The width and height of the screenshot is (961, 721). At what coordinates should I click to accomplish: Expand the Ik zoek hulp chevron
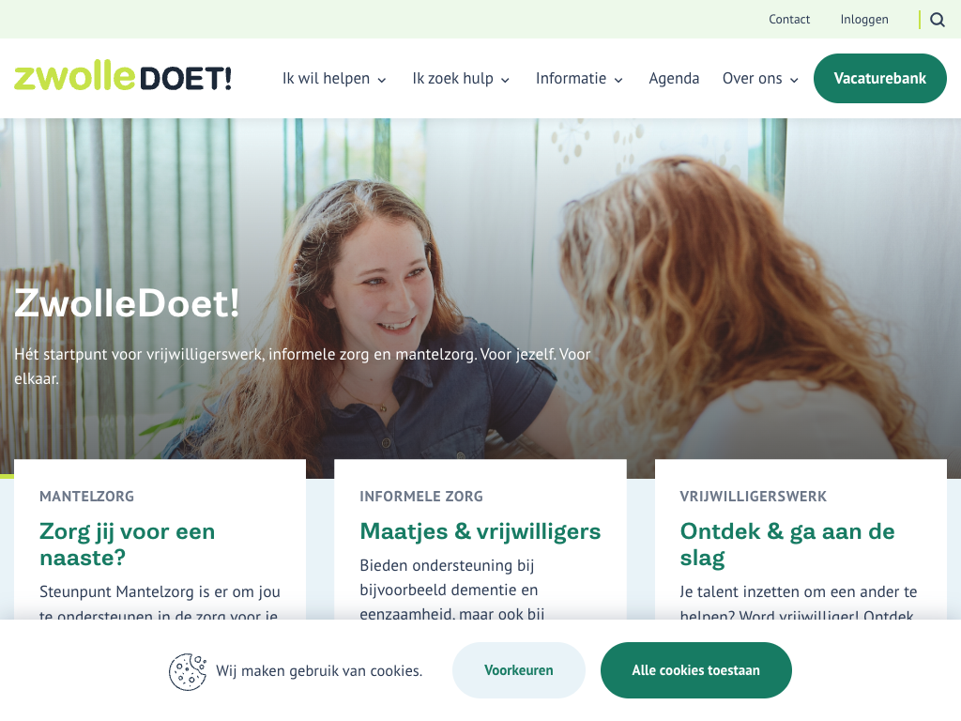pyautogui.click(x=505, y=80)
